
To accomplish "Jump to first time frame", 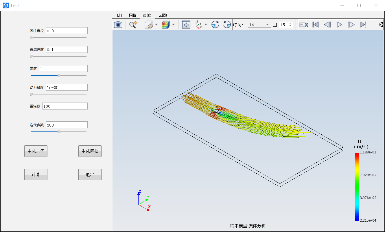I will click(316, 25).
